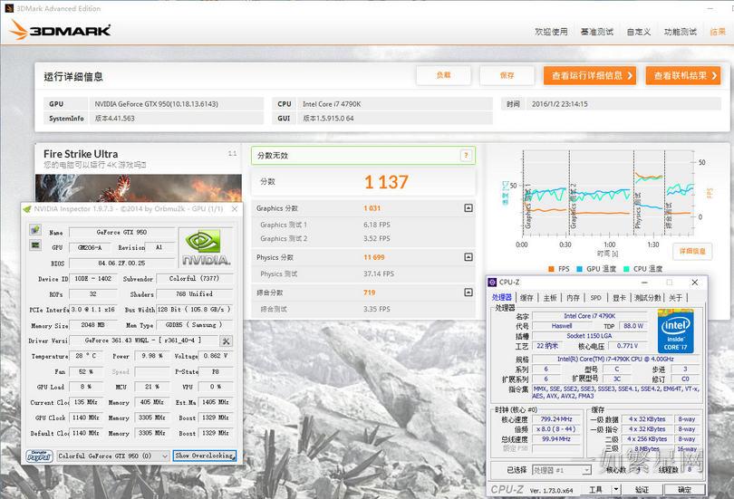Image resolution: width=734 pixels, height=499 pixels.
Task: Click 详细信息 button under the chart
Action: tap(692, 251)
